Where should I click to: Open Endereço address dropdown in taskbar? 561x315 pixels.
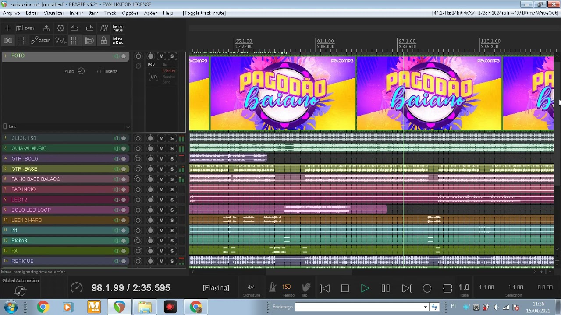pos(425,307)
